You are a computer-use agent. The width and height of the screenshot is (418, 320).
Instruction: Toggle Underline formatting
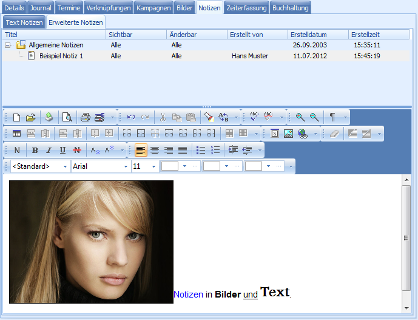point(62,150)
